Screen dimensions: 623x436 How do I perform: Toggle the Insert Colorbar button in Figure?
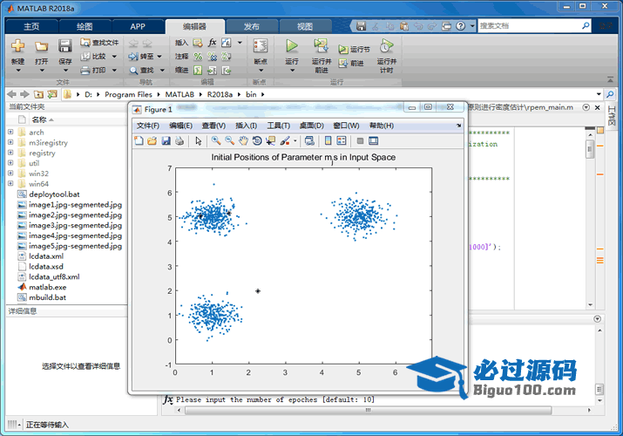tap(328, 140)
